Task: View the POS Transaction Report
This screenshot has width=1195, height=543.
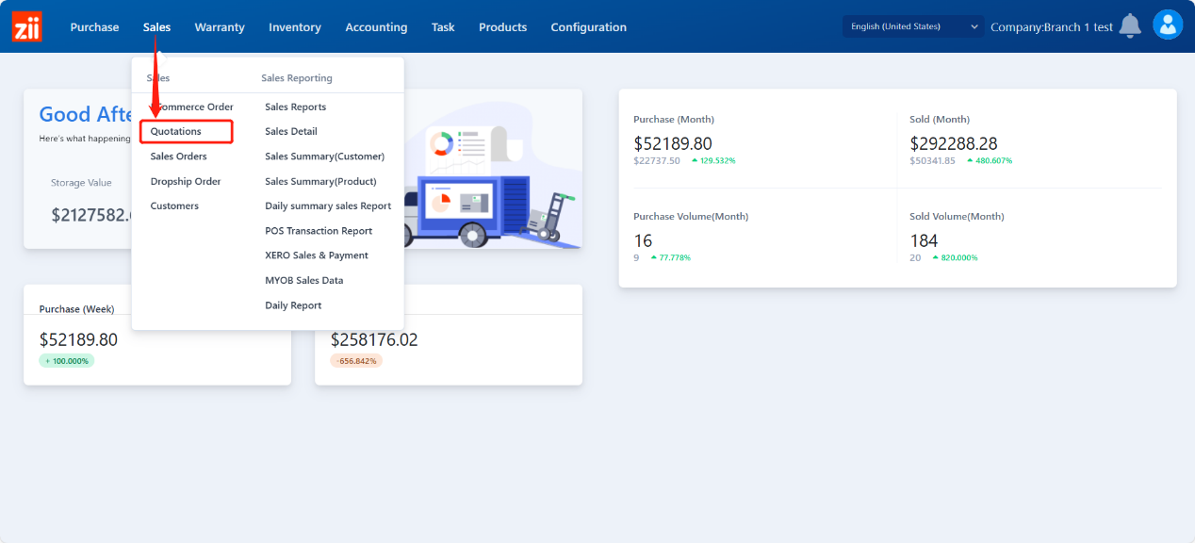Action: tap(319, 231)
